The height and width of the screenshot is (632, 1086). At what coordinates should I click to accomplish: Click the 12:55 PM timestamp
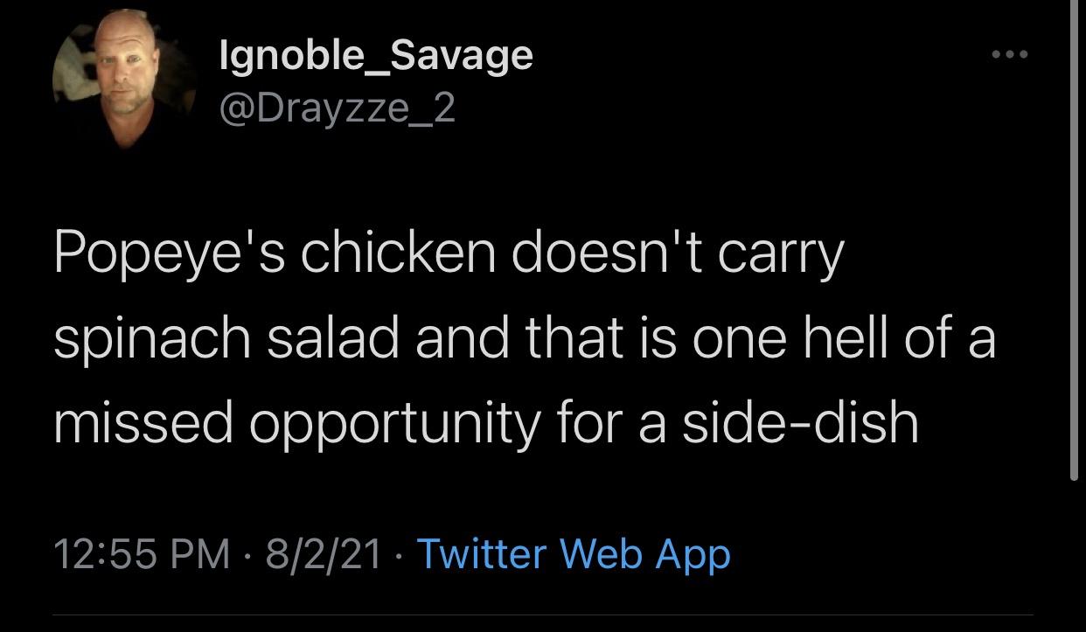(x=142, y=553)
